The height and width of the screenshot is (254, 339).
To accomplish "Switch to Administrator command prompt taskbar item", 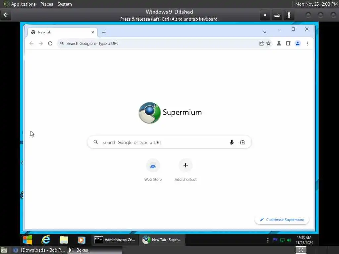I will tap(115, 240).
